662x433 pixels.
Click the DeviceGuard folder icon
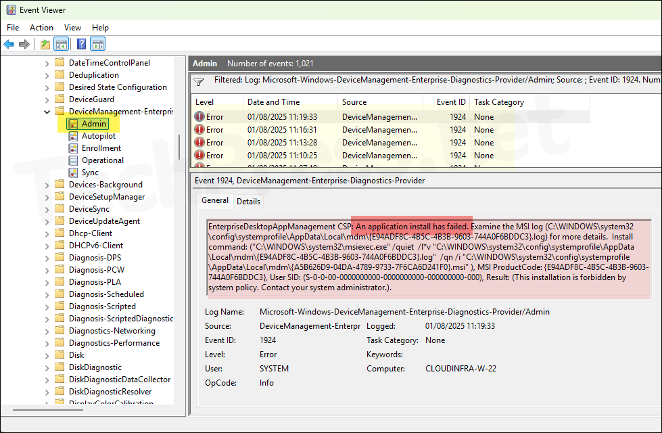click(60, 99)
